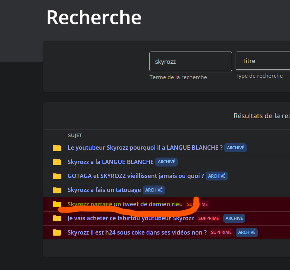This screenshot has width=290, height=270.
Task: Click ARCHIVÉ badge on 'Le youtubeur Skyrozz' row
Action: pos(235,148)
